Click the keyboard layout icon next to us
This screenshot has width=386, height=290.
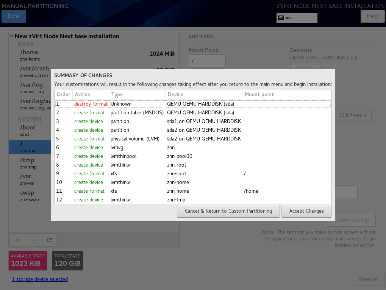[x=281, y=18]
